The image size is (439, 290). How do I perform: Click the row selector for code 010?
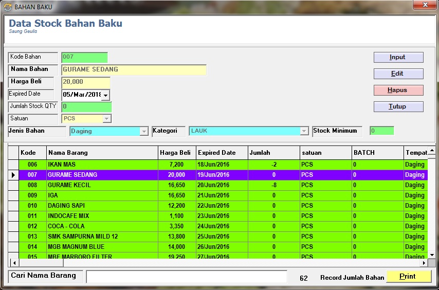click(x=13, y=206)
